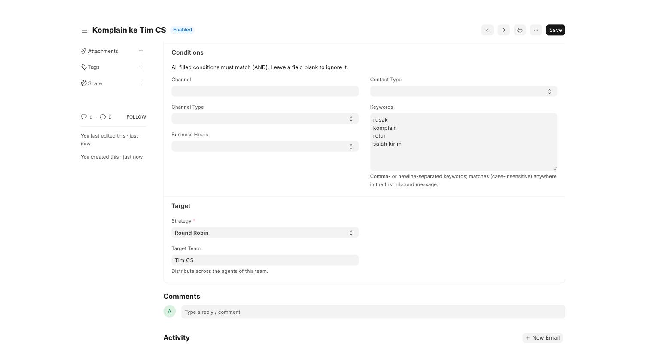The image size is (646, 349).
Task: Click the Comments heading
Action: click(182, 297)
